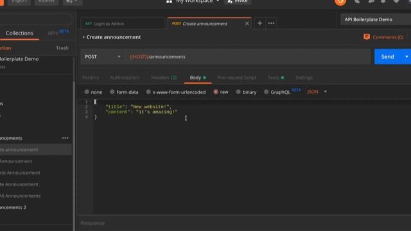This screenshot has width=411, height=231.
Task: Open the Trash link
Action: click(x=62, y=48)
